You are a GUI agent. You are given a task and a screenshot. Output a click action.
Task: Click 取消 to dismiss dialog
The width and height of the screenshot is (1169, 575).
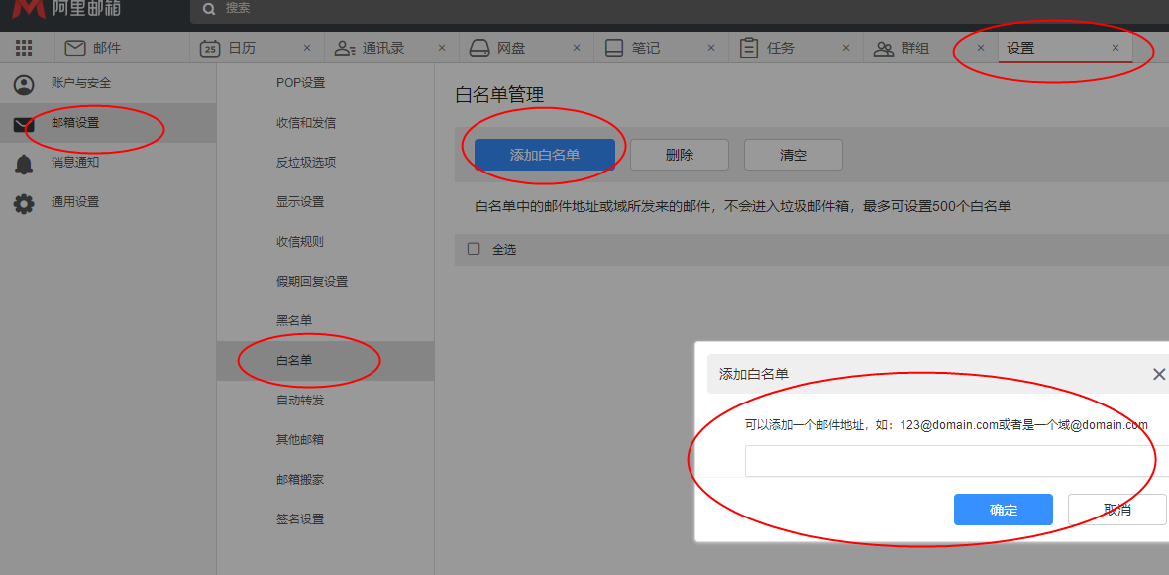(1116, 510)
